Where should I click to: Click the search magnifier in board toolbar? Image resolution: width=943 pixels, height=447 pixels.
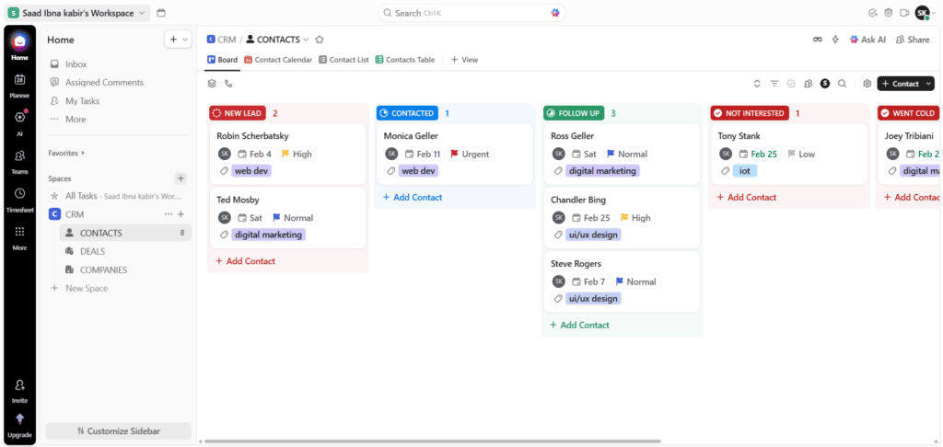842,84
